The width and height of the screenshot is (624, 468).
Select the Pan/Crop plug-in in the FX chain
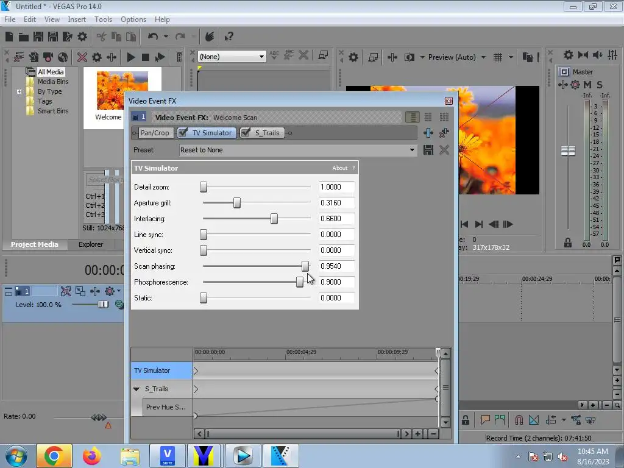155,133
